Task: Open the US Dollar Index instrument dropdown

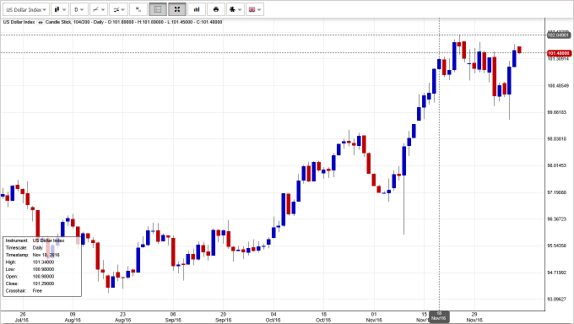Action: [25, 9]
